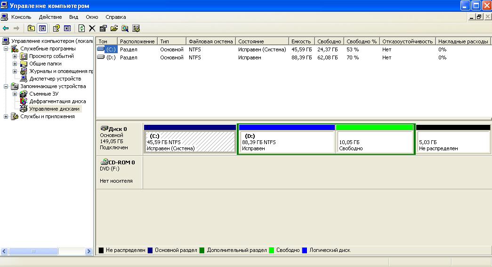Click the black X delete toolbar icon
The image size is (492, 267).
92,28
